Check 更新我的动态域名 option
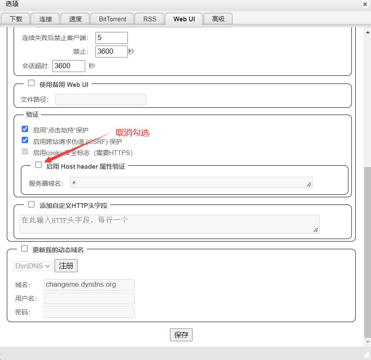The image size is (371, 360). [24, 248]
